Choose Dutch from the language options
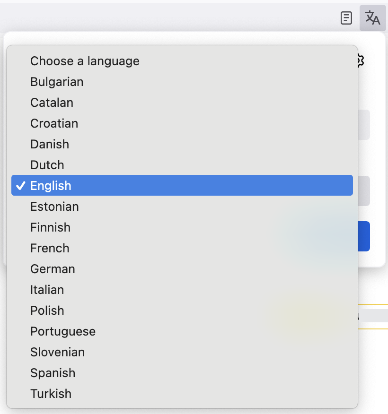The width and height of the screenshot is (388, 414). (x=47, y=164)
